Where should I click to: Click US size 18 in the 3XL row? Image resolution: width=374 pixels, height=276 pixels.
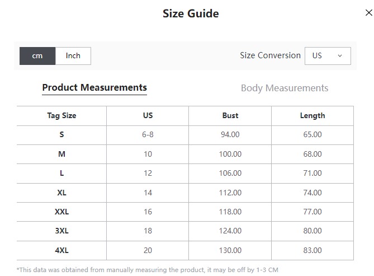148,231
